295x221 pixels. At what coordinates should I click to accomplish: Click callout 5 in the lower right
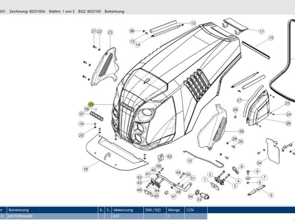pos(271,195)
